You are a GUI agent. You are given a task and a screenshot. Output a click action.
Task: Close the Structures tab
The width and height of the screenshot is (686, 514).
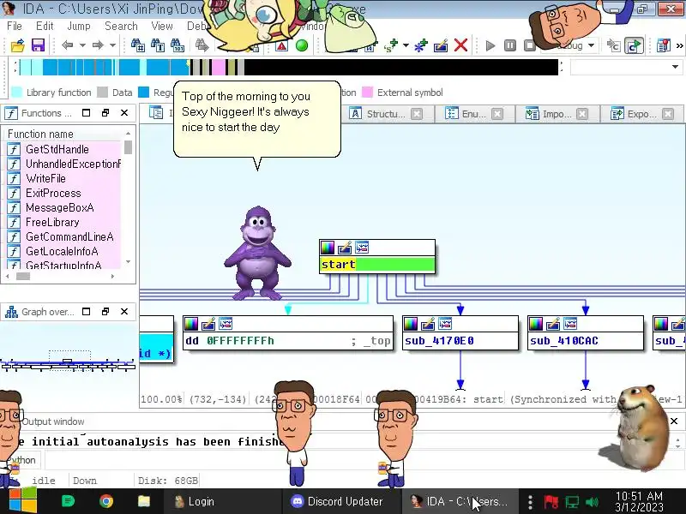pyautogui.click(x=417, y=114)
